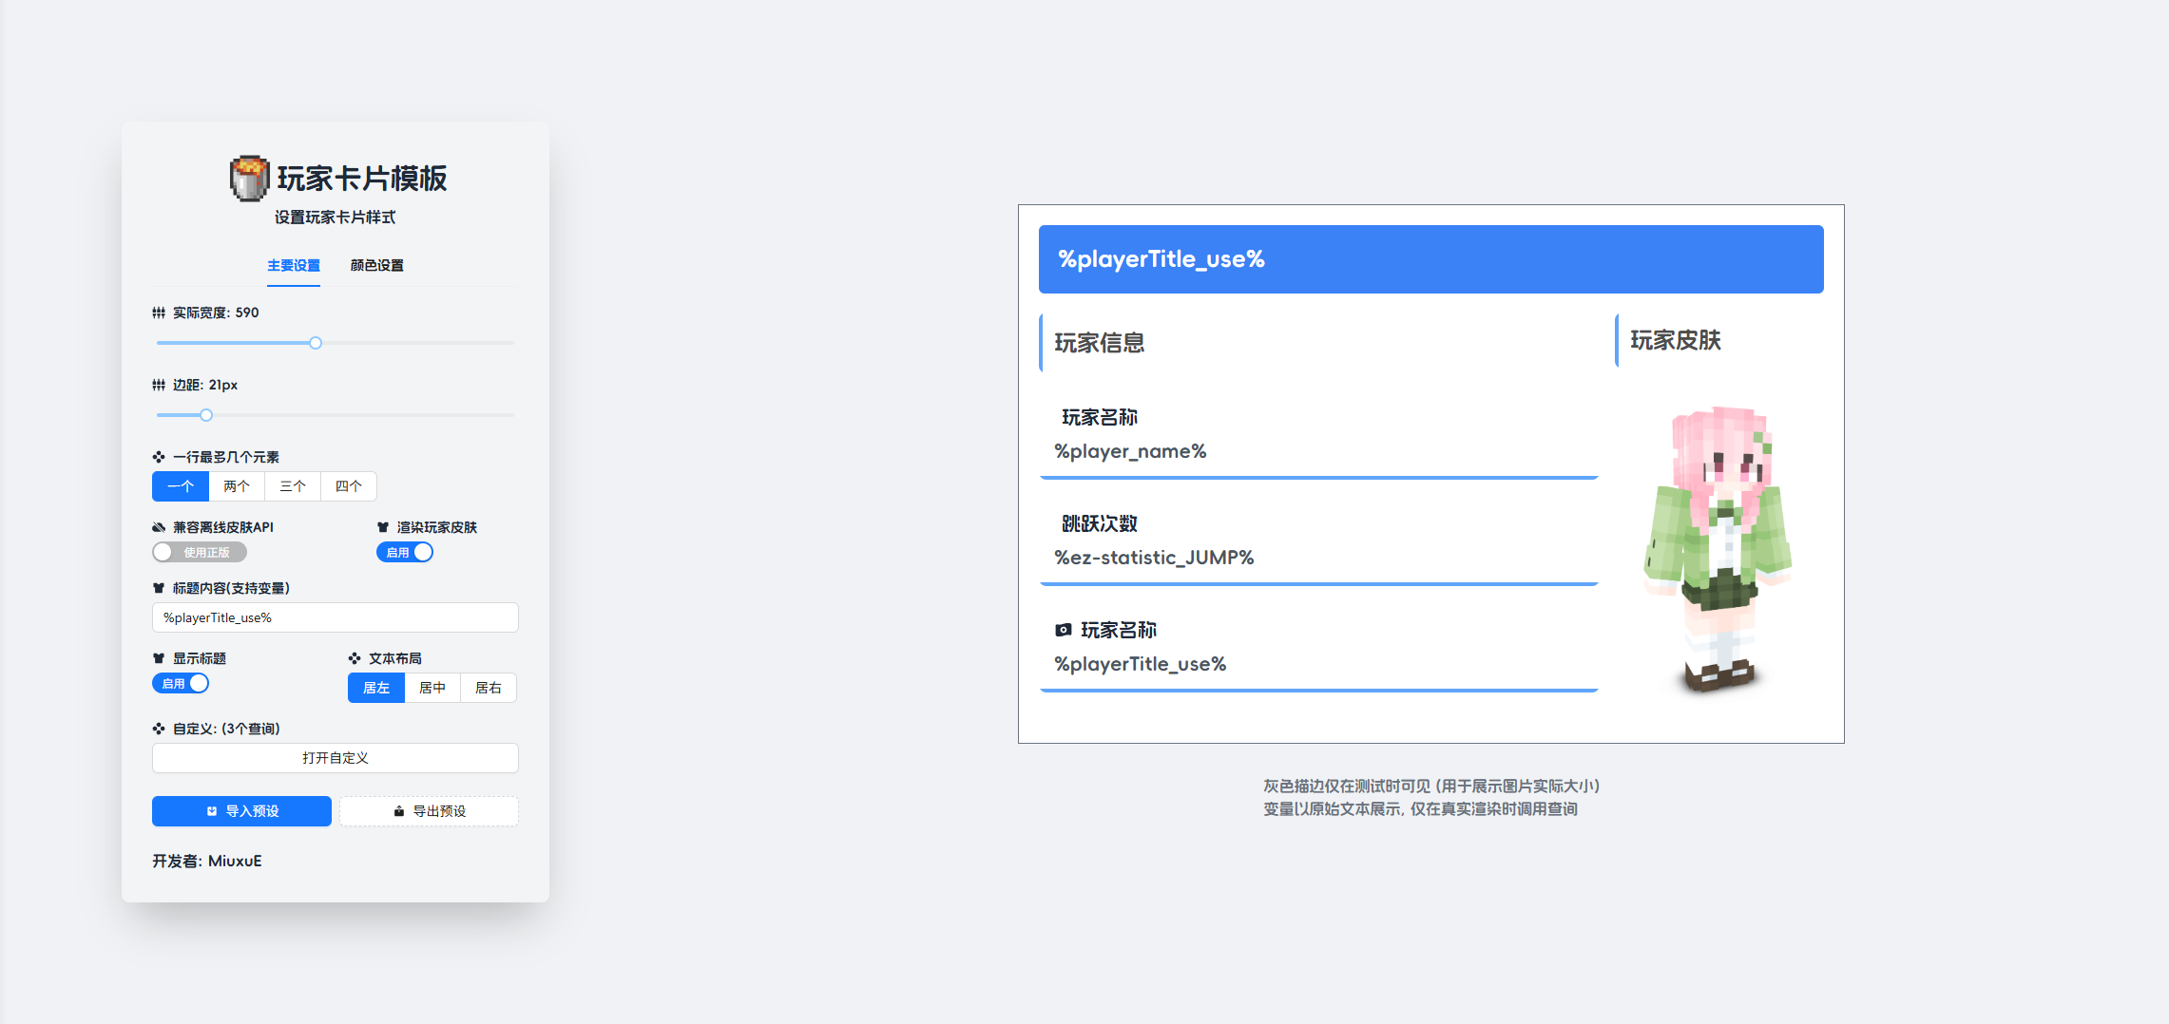Disable the 渲染玩家皮肤 switch
This screenshot has width=2169, height=1024.
[405, 552]
